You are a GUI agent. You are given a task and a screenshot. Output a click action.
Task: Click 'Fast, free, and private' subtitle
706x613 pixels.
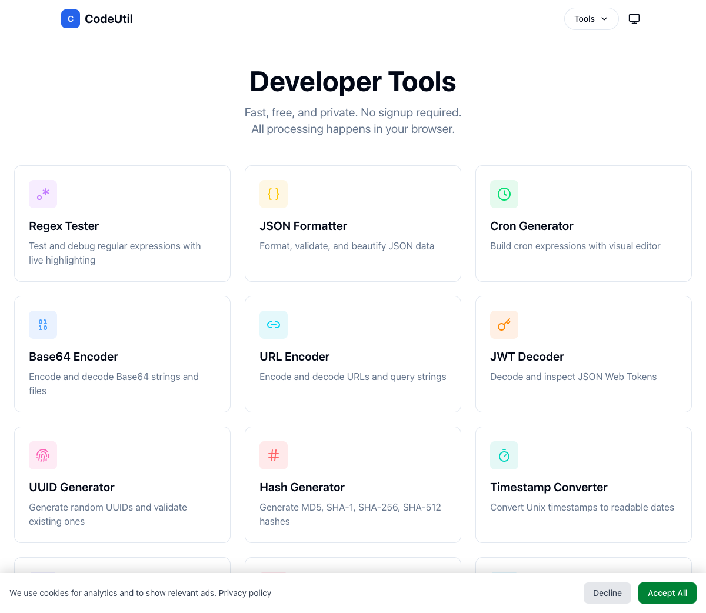coord(353,112)
